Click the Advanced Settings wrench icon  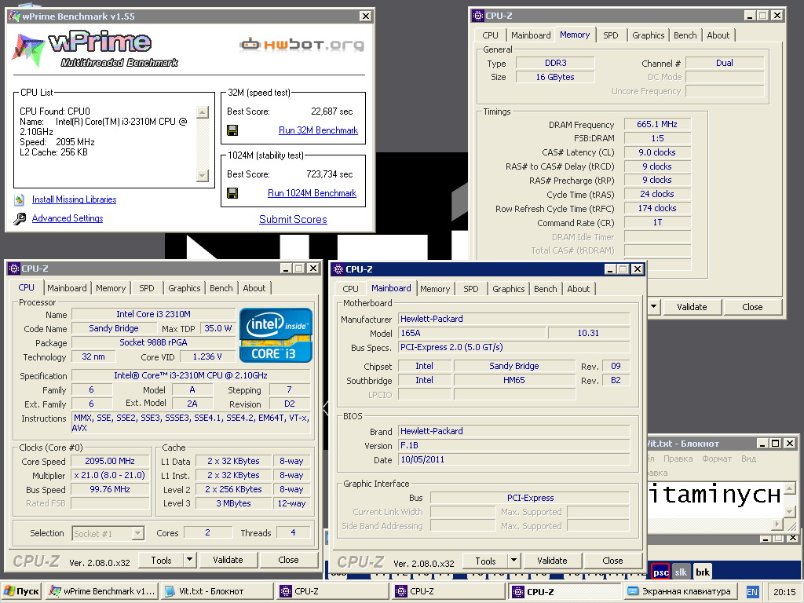click(x=20, y=219)
